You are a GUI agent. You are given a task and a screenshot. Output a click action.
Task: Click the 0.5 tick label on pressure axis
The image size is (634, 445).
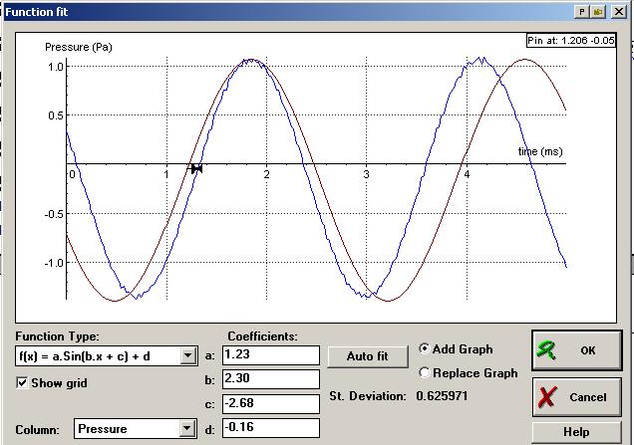pos(56,115)
